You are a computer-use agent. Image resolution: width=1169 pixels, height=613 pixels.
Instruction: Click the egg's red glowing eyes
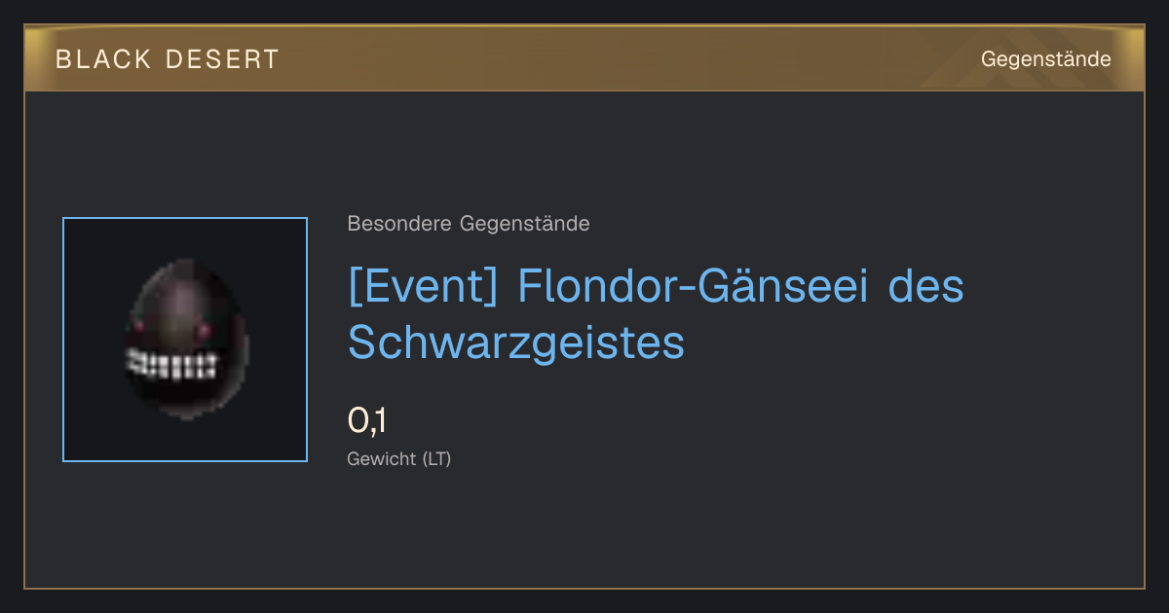172,328
